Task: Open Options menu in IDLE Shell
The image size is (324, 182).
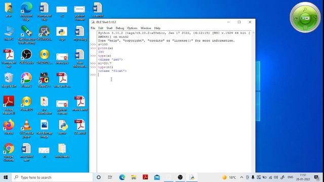Action: (132, 28)
